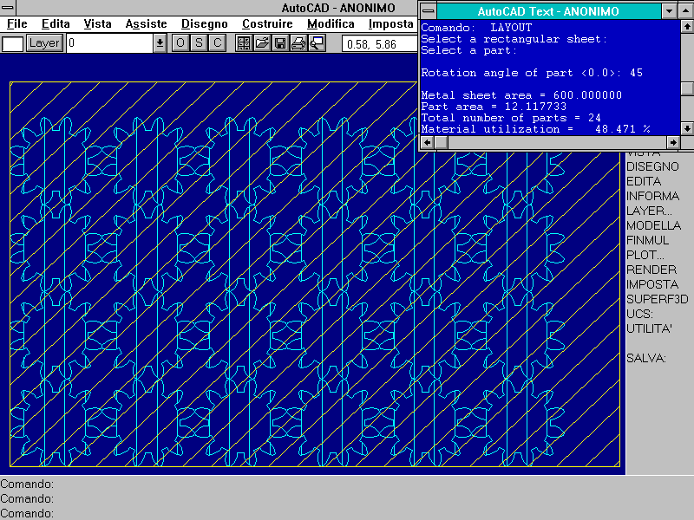Select UCS: in the side screen menu

click(x=639, y=314)
